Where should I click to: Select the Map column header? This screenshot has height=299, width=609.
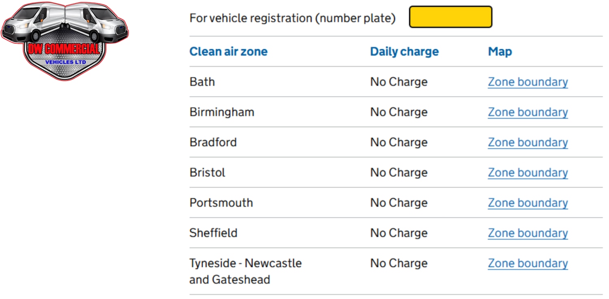[x=500, y=52]
